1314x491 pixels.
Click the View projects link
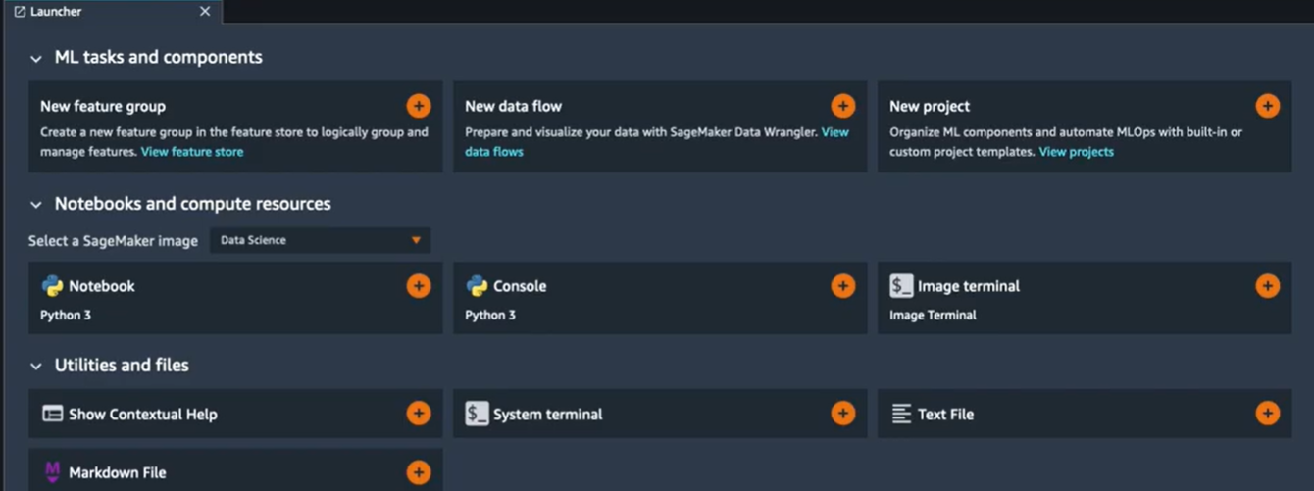point(1076,152)
